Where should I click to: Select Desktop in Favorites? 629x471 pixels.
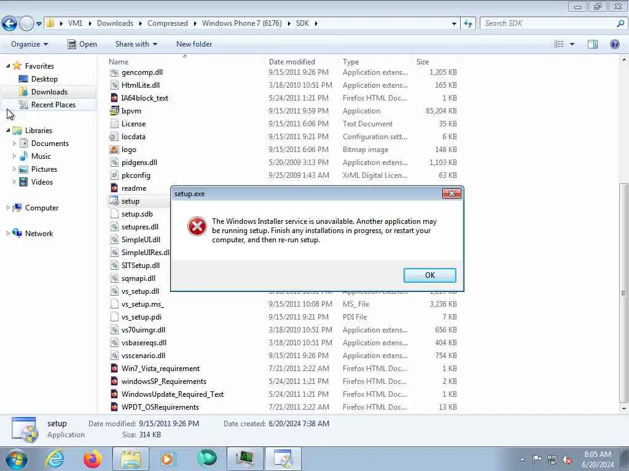(x=44, y=79)
